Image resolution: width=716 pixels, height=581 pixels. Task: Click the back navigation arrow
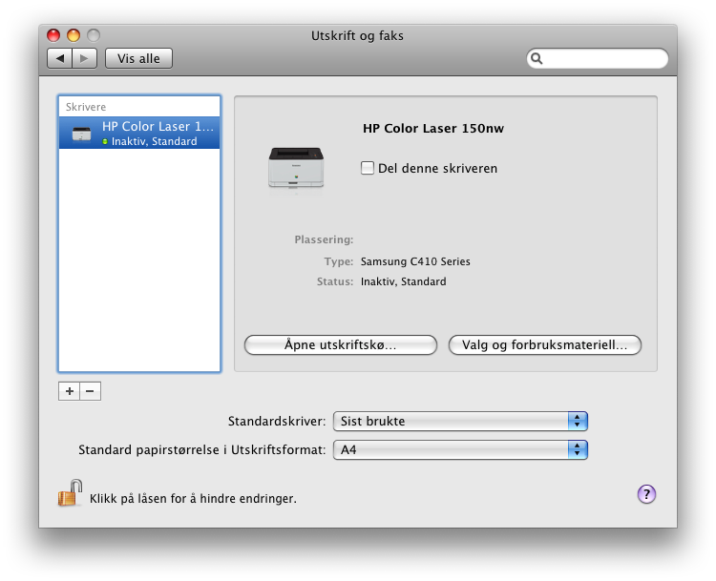60,58
